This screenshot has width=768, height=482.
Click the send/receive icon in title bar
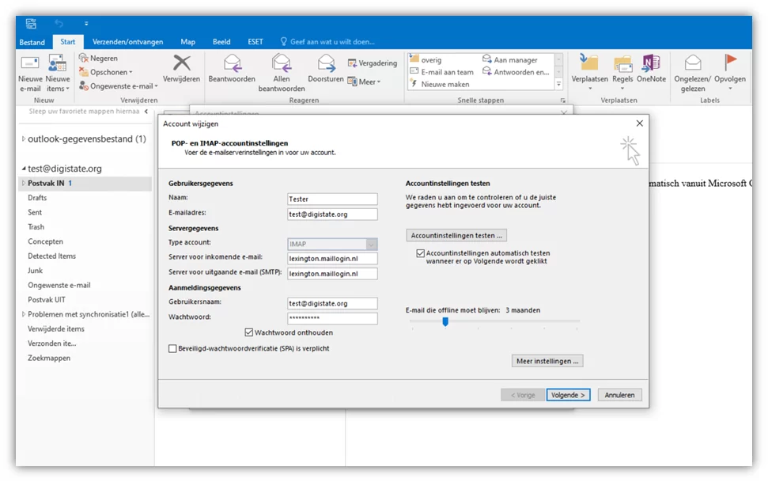pyautogui.click(x=31, y=23)
